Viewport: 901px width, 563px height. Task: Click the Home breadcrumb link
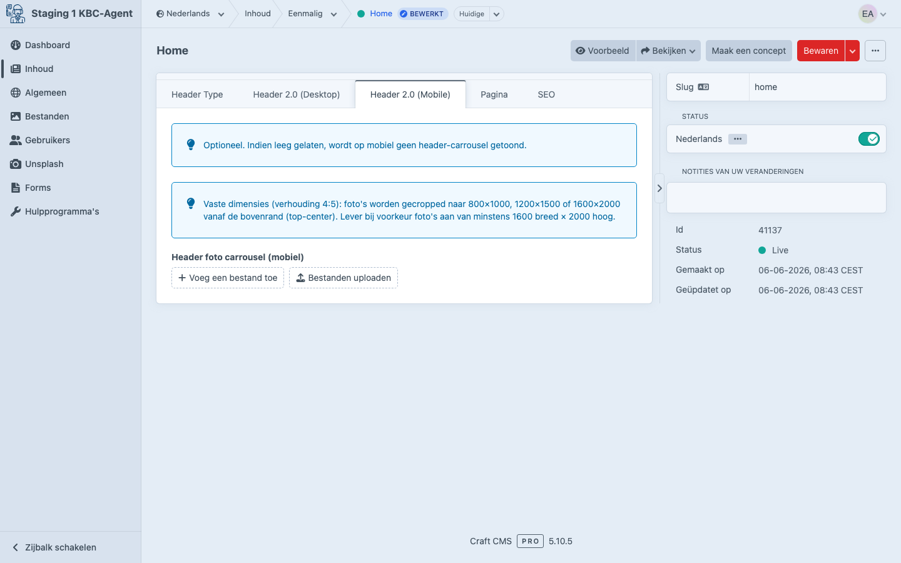tap(381, 14)
